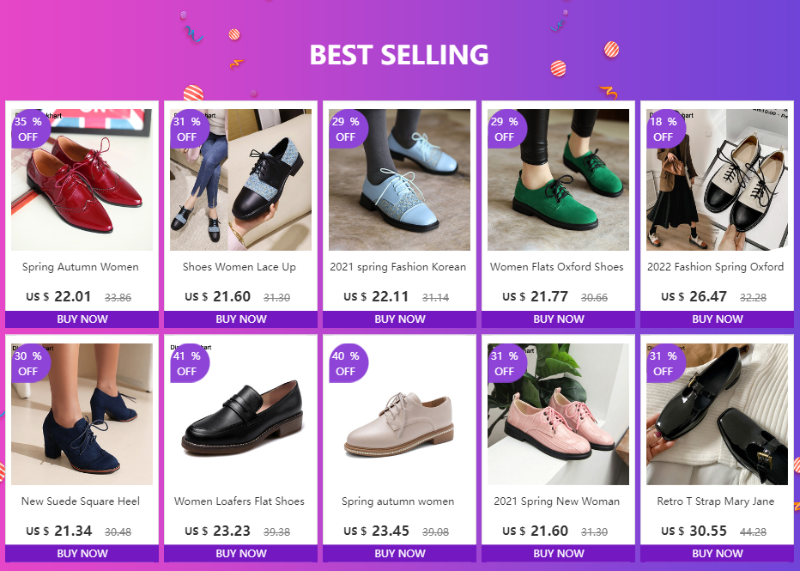The height and width of the screenshot is (571, 800).
Task: Click the 40% OFF discount badge
Action: (348, 363)
